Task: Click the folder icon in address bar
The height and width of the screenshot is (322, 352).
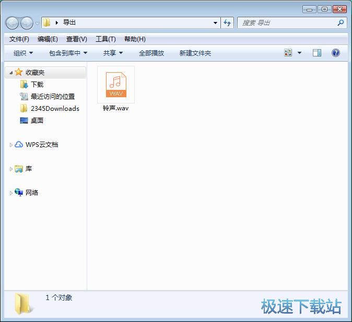Action: point(46,22)
